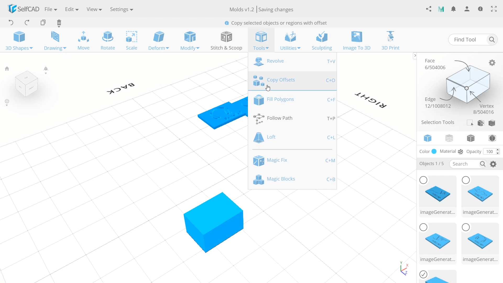Click the Copy objects icon
This screenshot has width=503, height=283.
[x=43, y=23]
